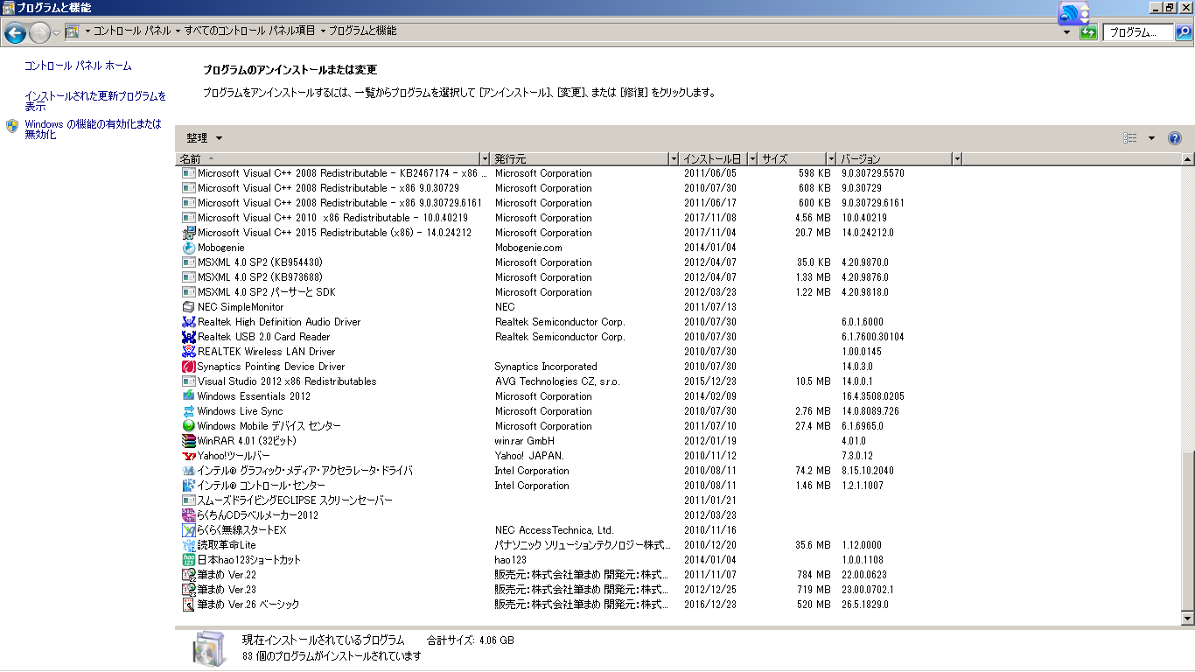Click the program search input field
The image size is (1195, 672).
click(1137, 32)
